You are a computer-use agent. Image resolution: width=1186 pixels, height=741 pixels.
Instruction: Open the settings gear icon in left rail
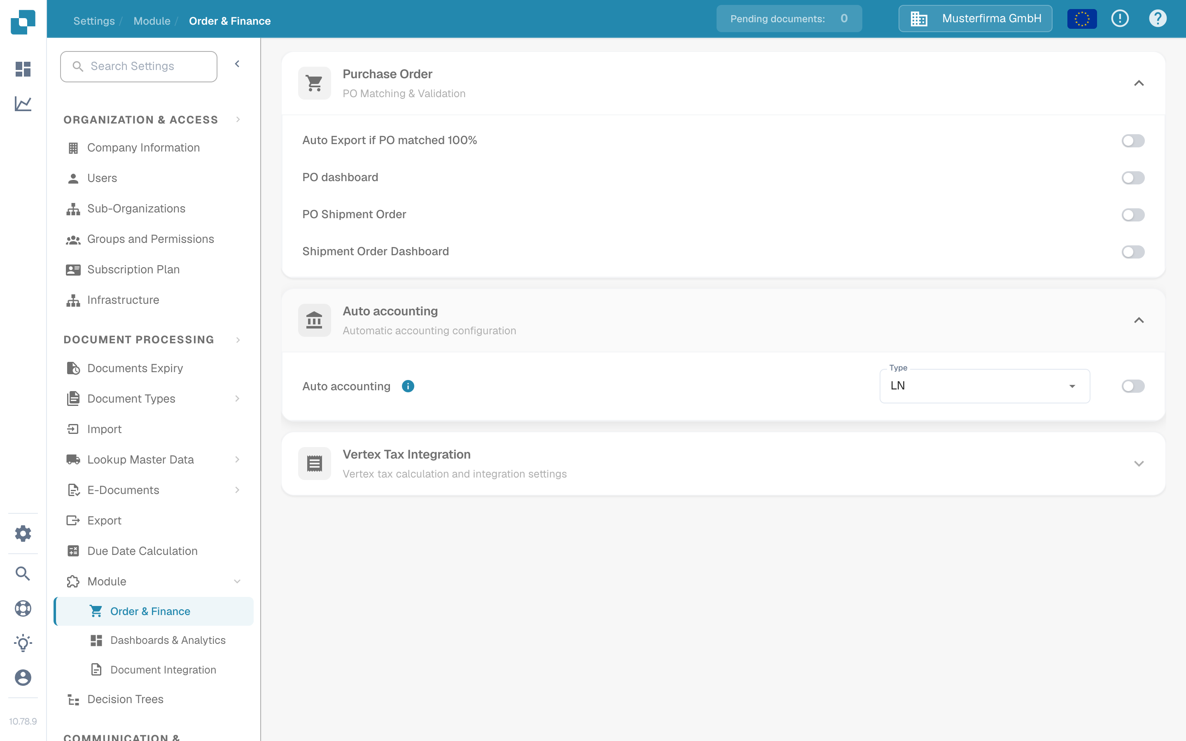pos(23,533)
